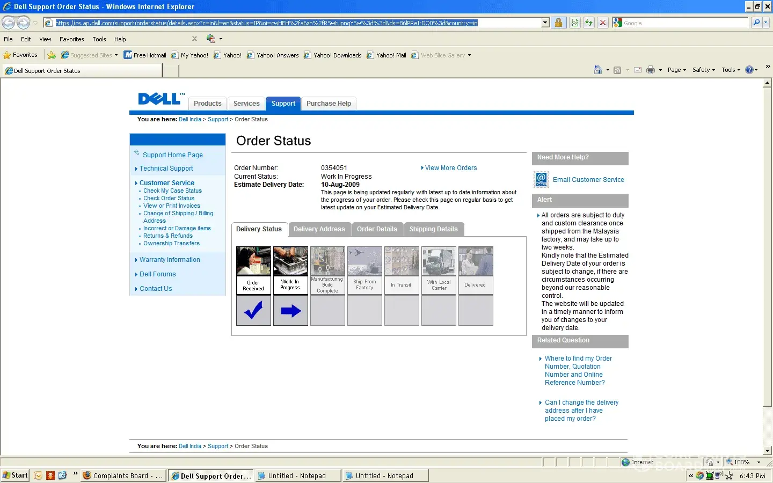
Task: Open the address bar dropdown arrow
Action: (x=545, y=23)
